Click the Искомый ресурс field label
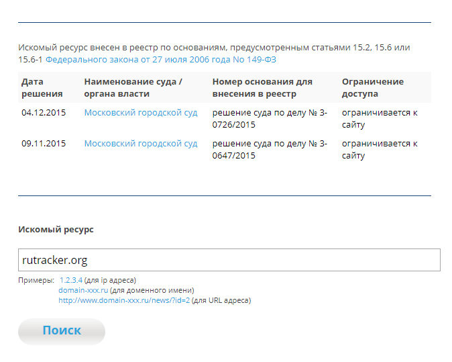452x362 pixels. [x=56, y=230]
